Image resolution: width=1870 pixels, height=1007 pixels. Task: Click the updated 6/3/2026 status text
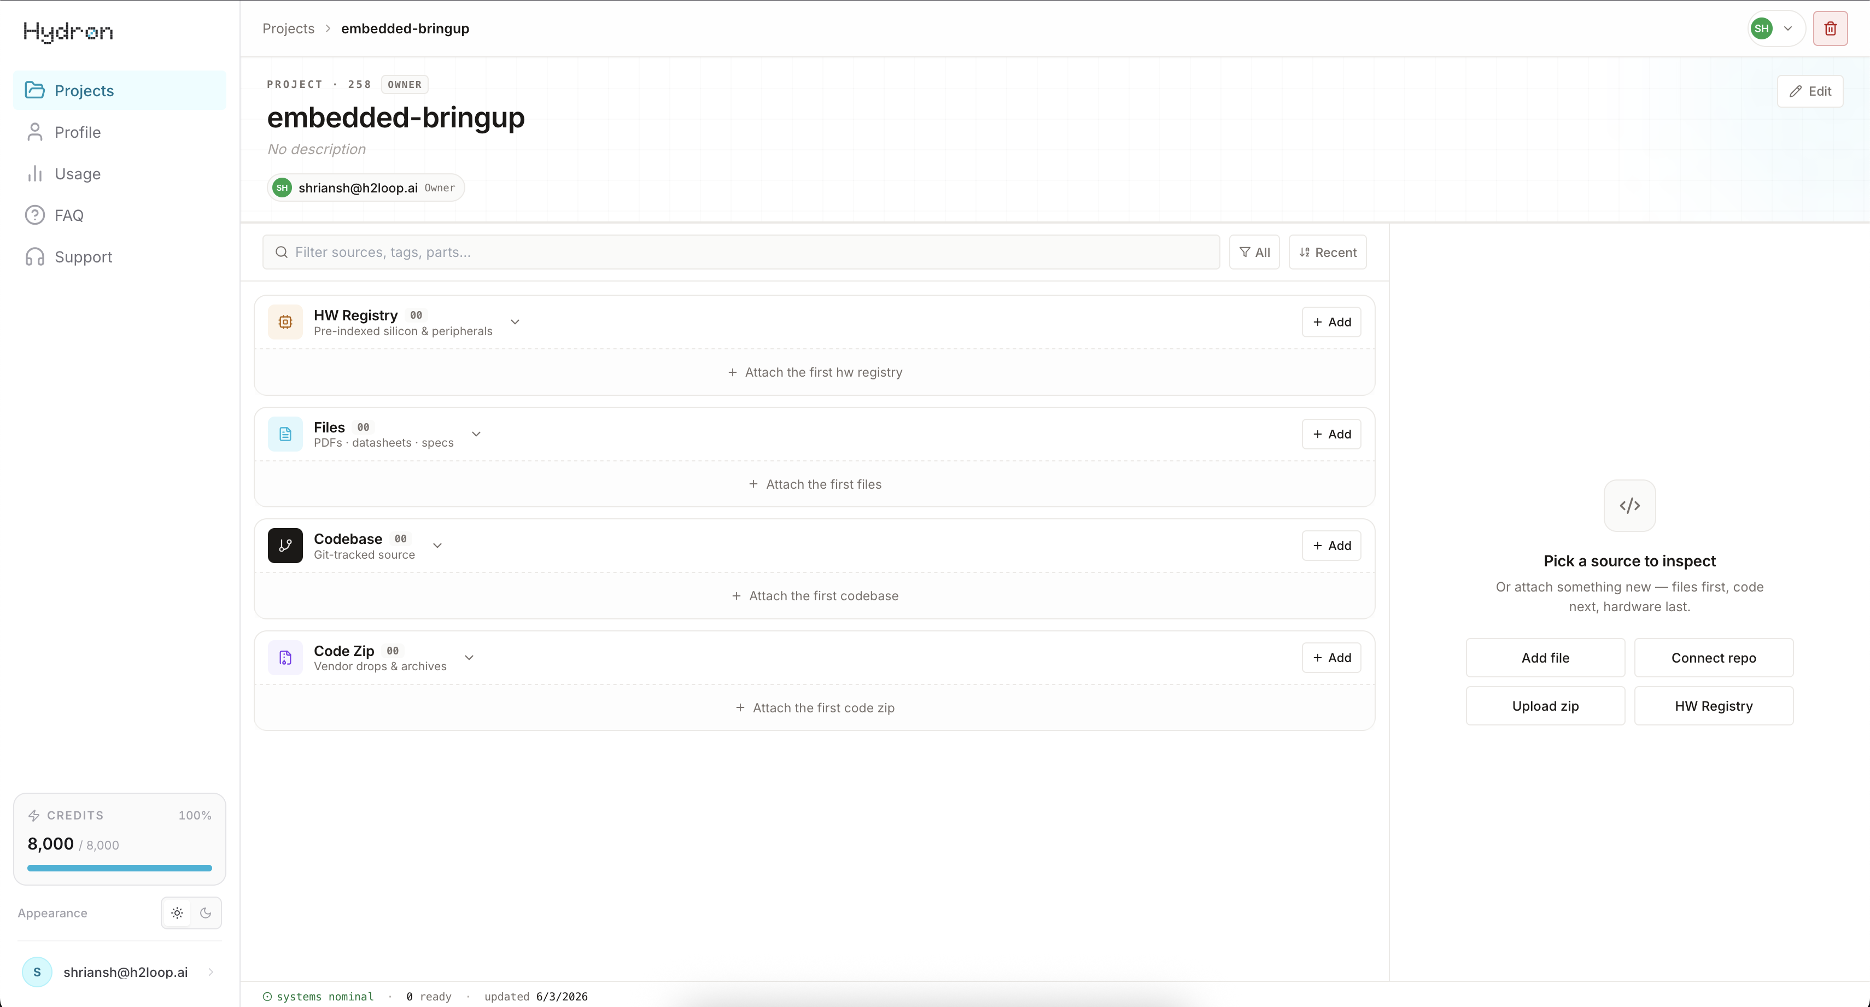point(536,997)
